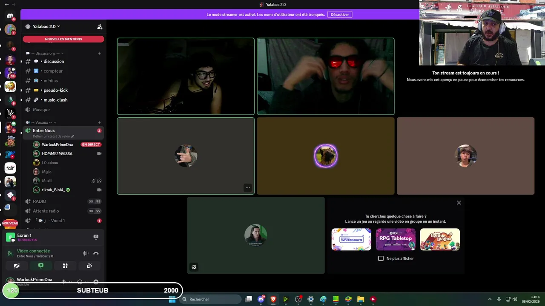The width and height of the screenshot is (545, 306).
Task: Open Brave browser in taskbar
Action: [x=273, y=299]
